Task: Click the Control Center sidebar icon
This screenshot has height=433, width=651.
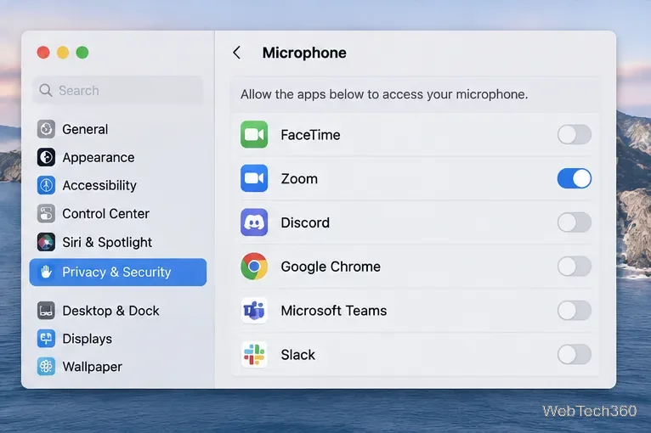Action: click(46, 214)
